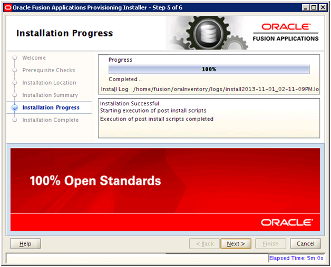Click the '100% Open Standards' banner
This screenshot has width=331, height=267.
point(165,190)
